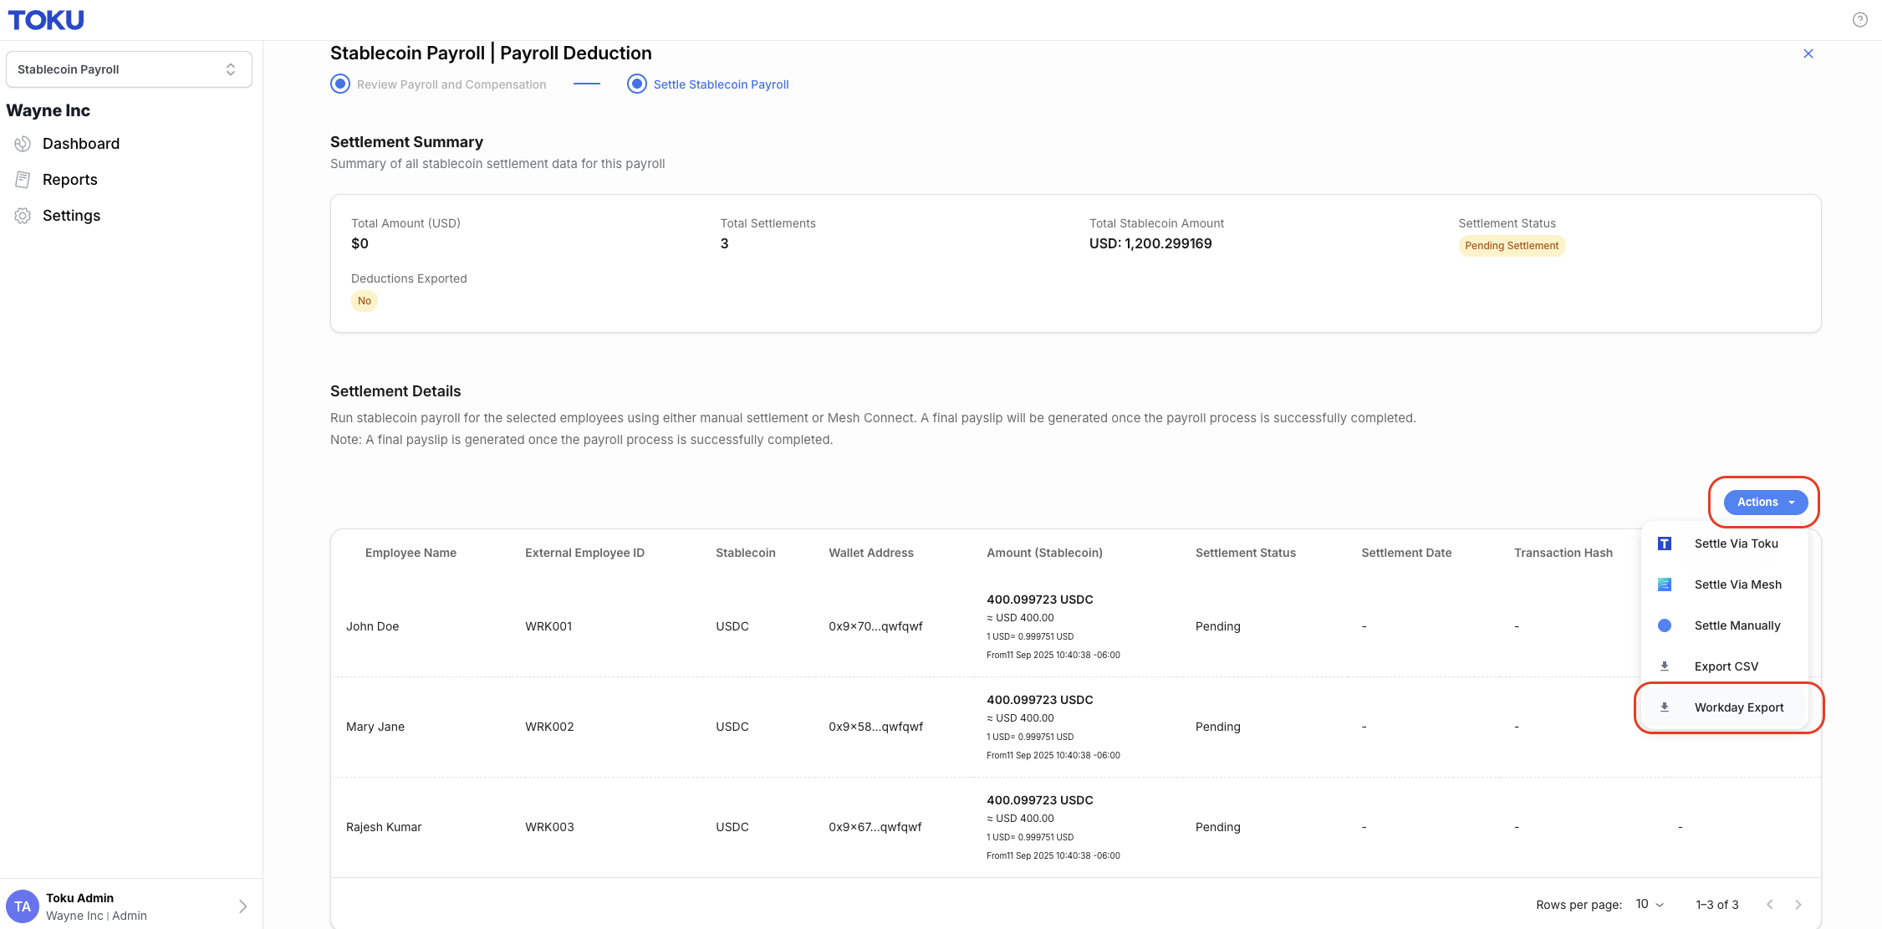Expand the Toku Admin account chevron

click(x=242, y=906)
